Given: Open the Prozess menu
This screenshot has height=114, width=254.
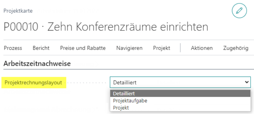Looking at the screenshot, I should click(x=13, y=48).
